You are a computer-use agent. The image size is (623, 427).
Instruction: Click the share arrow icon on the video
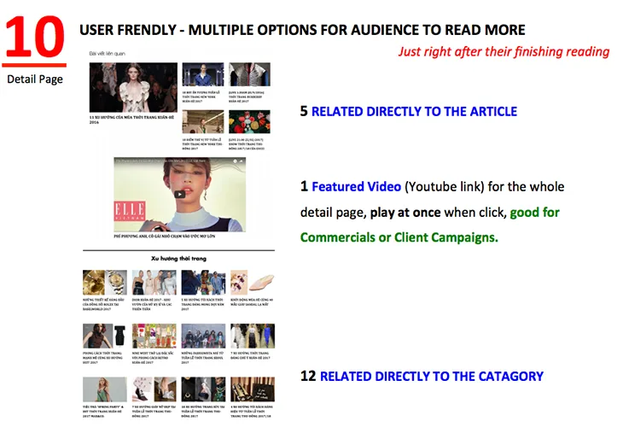click(242, 161)
